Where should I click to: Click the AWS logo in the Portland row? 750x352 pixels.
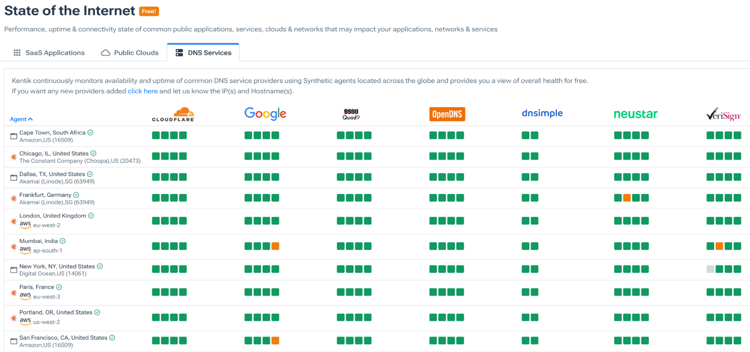pyautogui.click(x=25, y=321)
